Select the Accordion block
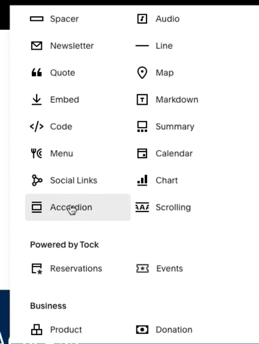The image size is (259, 344). pos(78,207)
